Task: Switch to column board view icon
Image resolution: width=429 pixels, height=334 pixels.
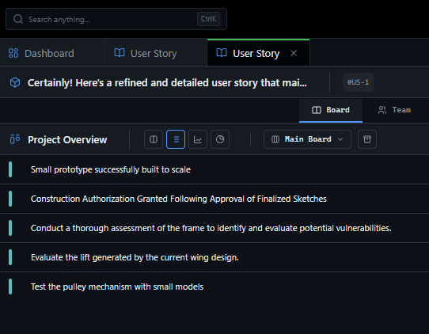Action: point(154,139)
